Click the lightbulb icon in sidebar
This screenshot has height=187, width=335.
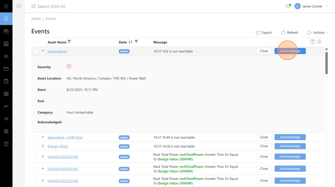[6, 19]
